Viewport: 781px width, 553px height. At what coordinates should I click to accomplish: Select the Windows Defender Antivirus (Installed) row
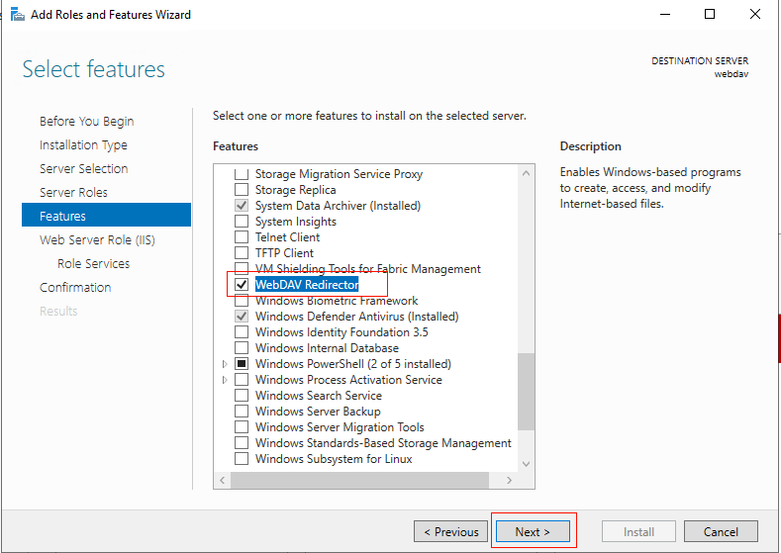(x=356, y=317)
